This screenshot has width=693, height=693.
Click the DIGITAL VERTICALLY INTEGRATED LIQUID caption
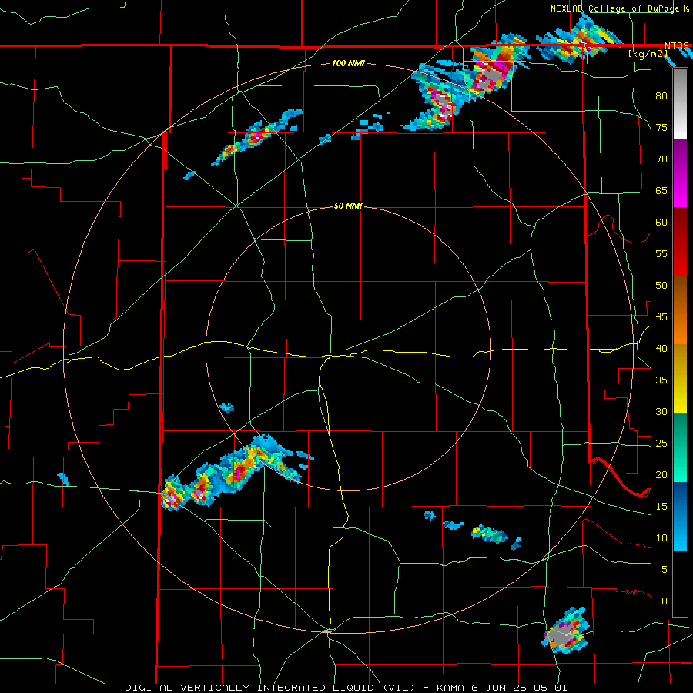[x=270, y=688]
